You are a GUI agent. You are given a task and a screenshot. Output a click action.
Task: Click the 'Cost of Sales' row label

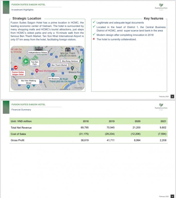pos(18,134)
